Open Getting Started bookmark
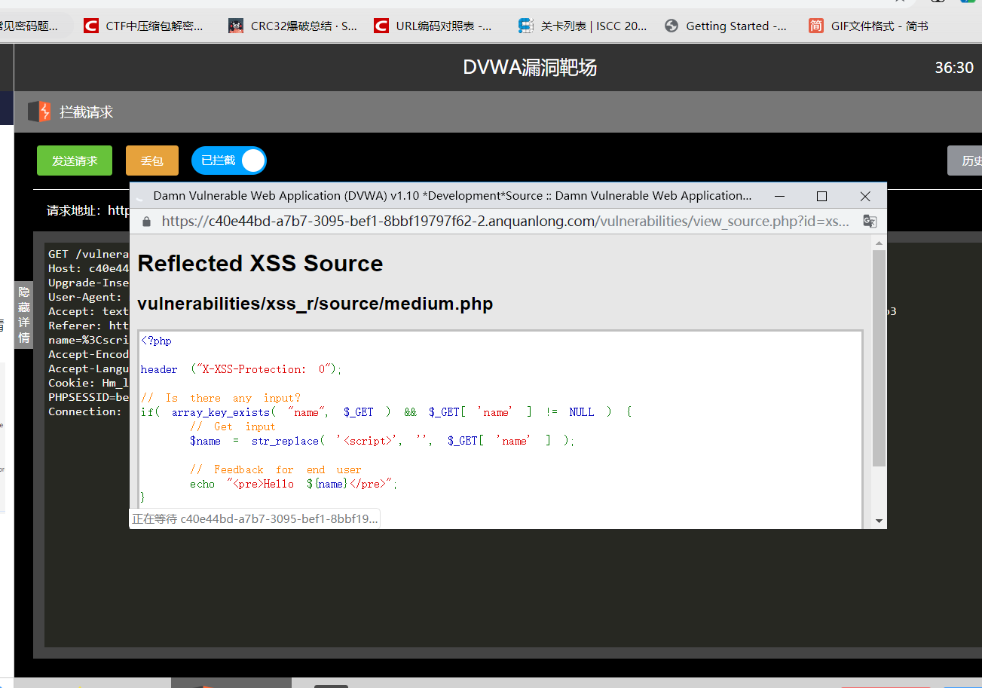The height and width of the screenshot is (688, 982). click(726, 26)
